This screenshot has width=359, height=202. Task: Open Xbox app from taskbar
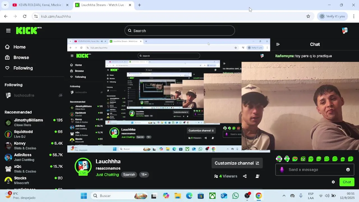coord(212,196)
